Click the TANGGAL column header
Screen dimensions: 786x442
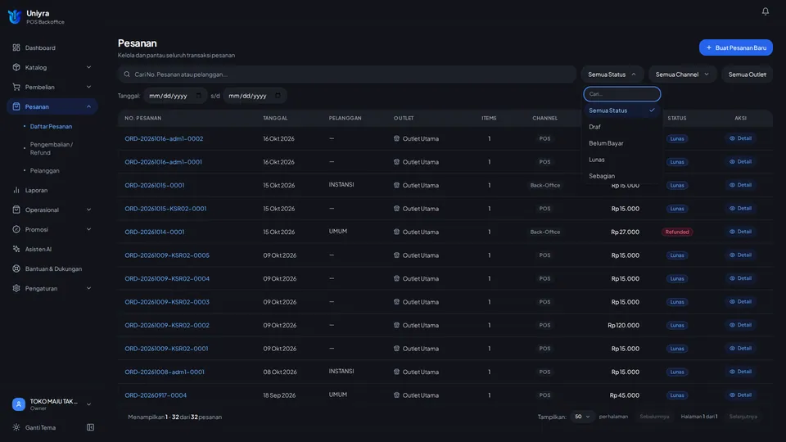tap(275, 118)
